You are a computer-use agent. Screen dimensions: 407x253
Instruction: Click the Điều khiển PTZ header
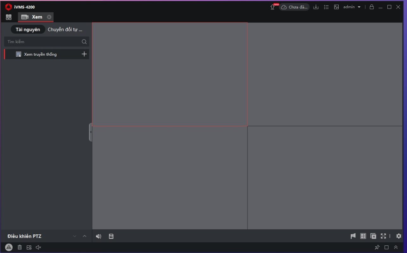click(24, 236)
